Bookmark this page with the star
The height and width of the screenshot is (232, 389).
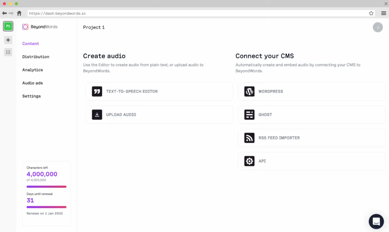[371, 13]
